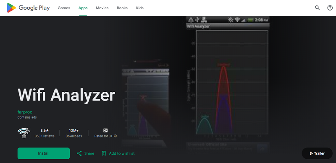Switch to the Books tab

(122, 8)
